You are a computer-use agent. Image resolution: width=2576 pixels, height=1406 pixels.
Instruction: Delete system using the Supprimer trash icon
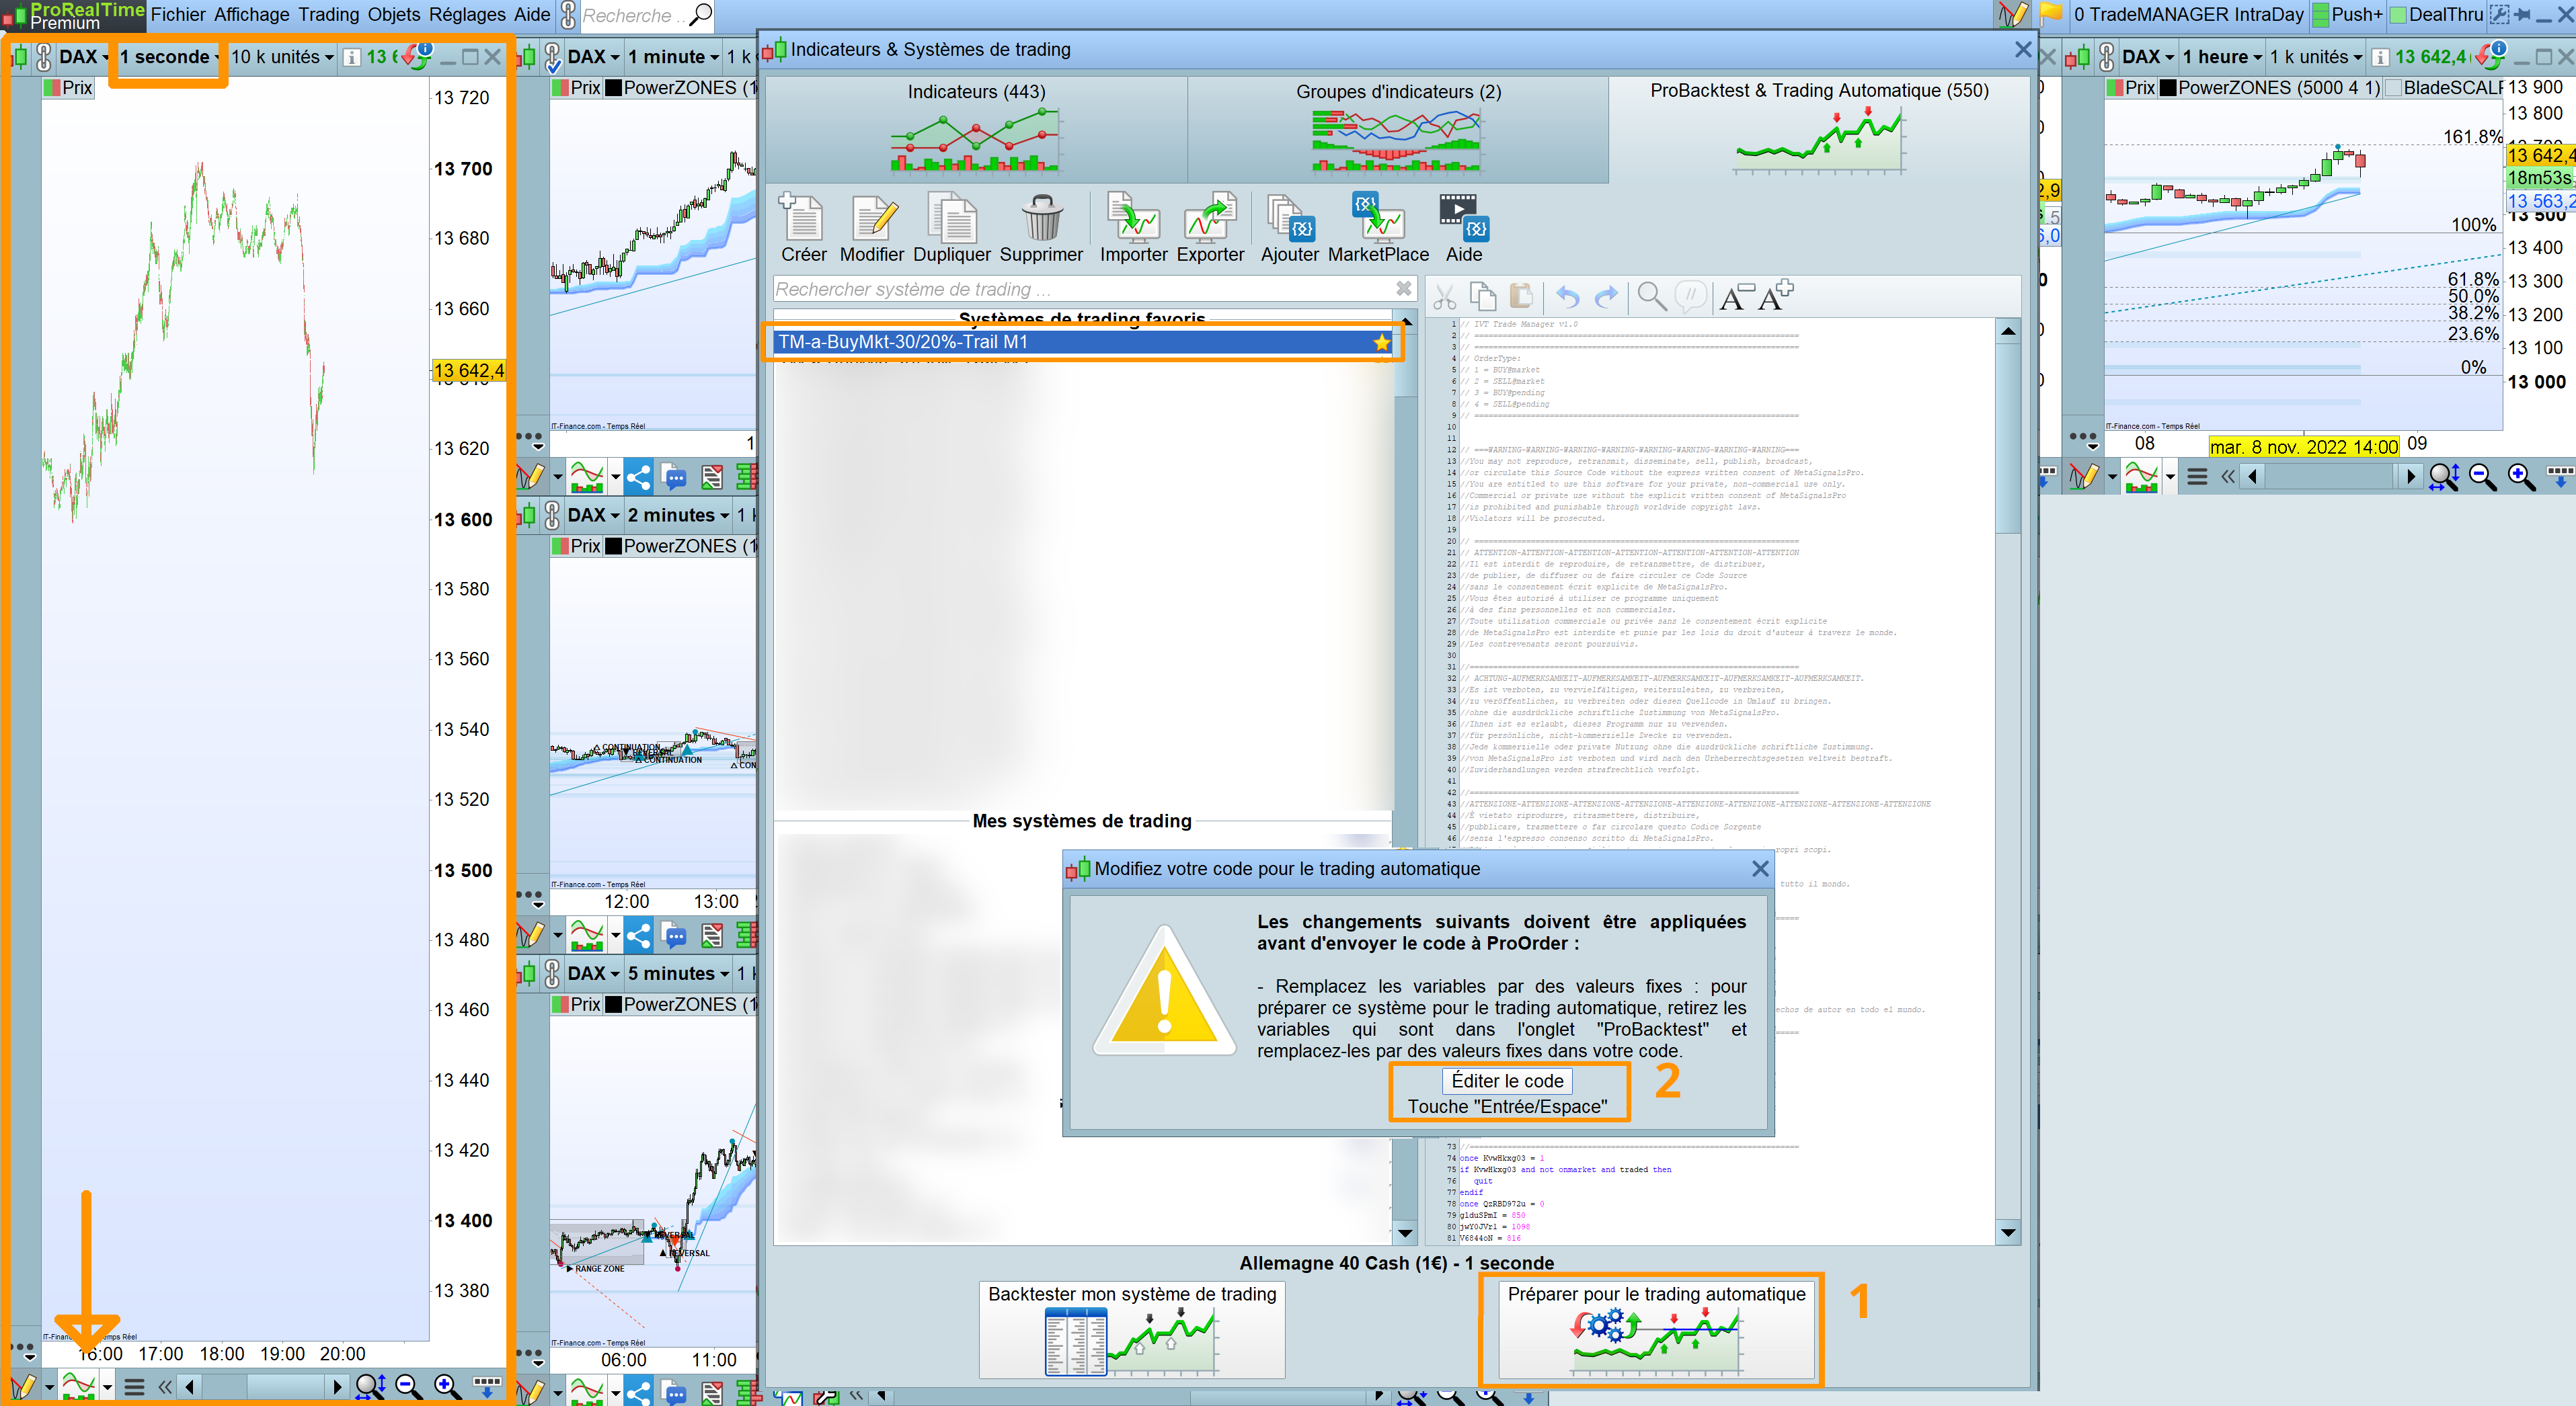coord(1041,228)
